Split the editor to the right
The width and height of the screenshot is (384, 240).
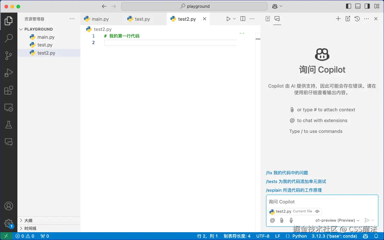(x=243, y=19)
